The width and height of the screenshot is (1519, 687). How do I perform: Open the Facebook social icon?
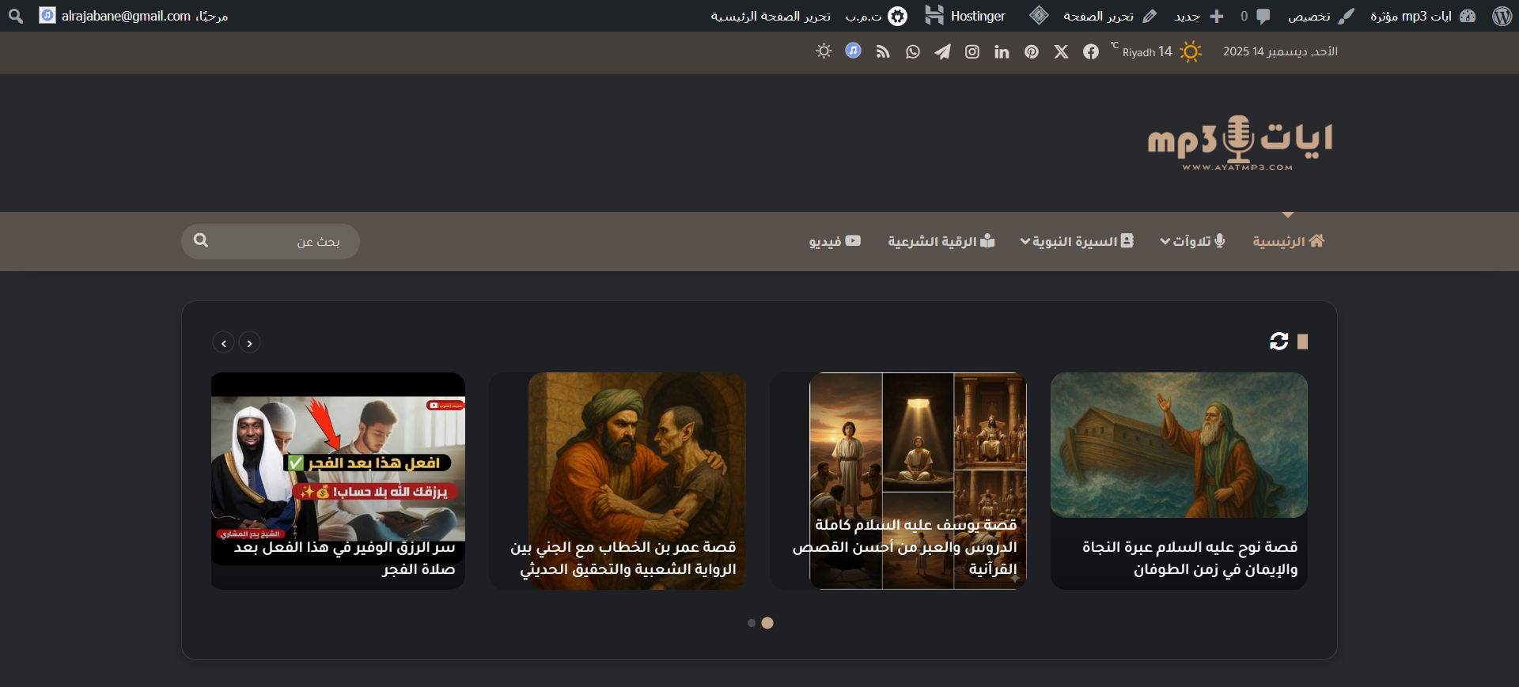[x=1091, y=51]
